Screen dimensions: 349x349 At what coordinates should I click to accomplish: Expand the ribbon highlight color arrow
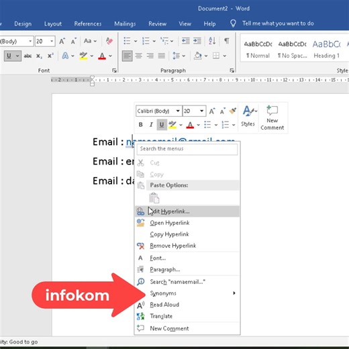[92, 56]
